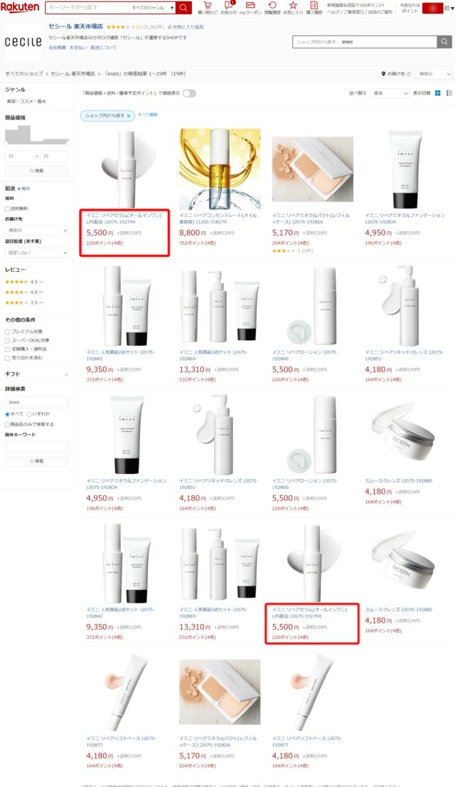Open the 会社概要 shop link

57,48
